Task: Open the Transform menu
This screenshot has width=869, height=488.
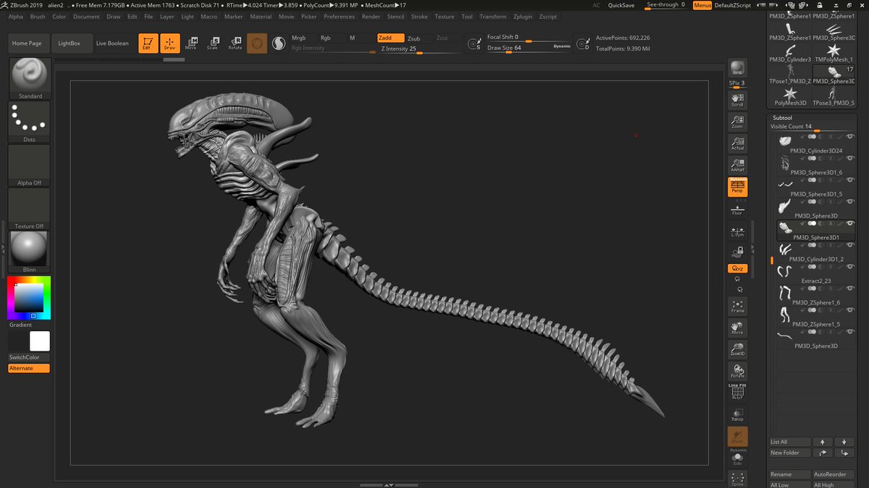Action: click(x=492, y=16)
